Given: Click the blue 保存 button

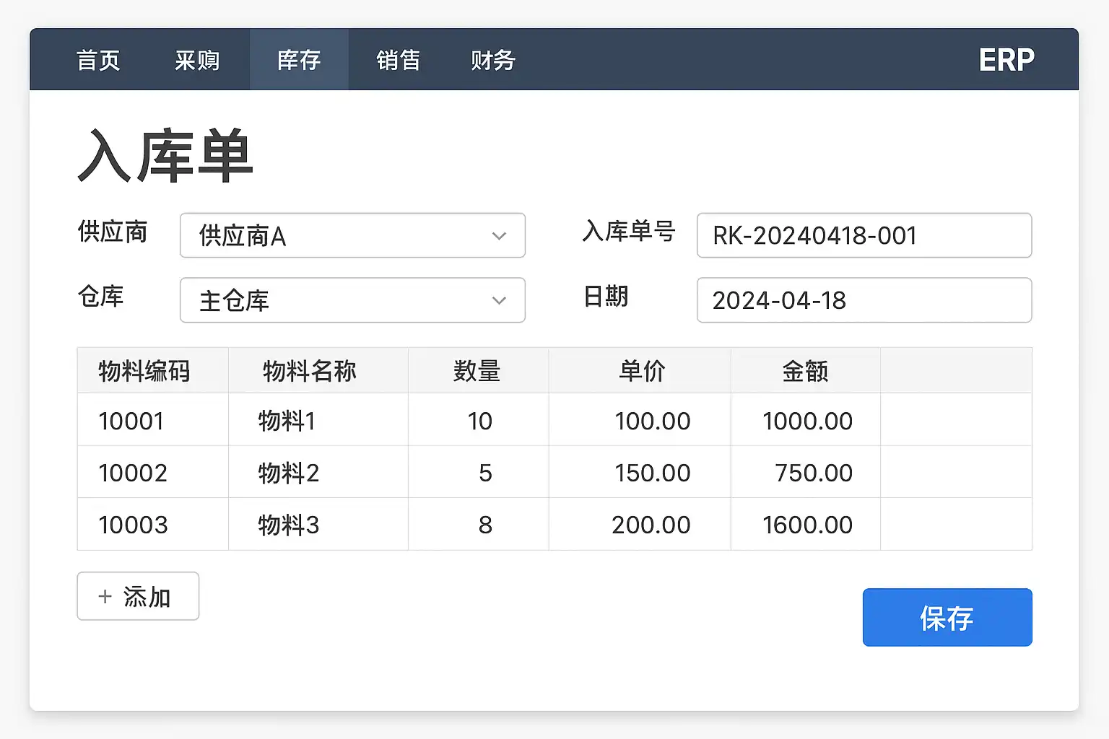Looking at the screenshot, I should click(947, 618).
